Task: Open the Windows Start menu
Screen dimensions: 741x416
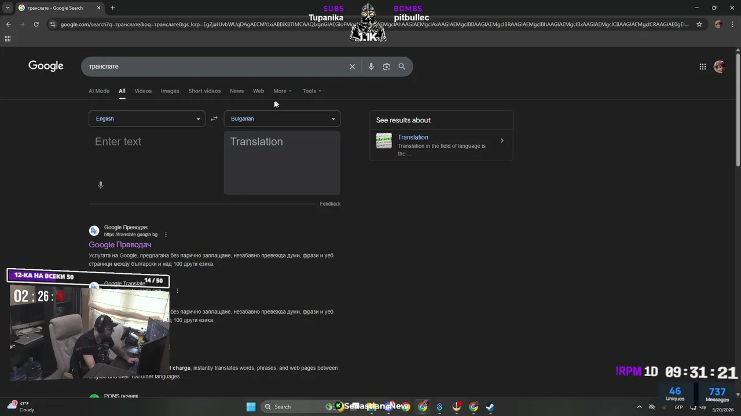Action: point(251,407)
